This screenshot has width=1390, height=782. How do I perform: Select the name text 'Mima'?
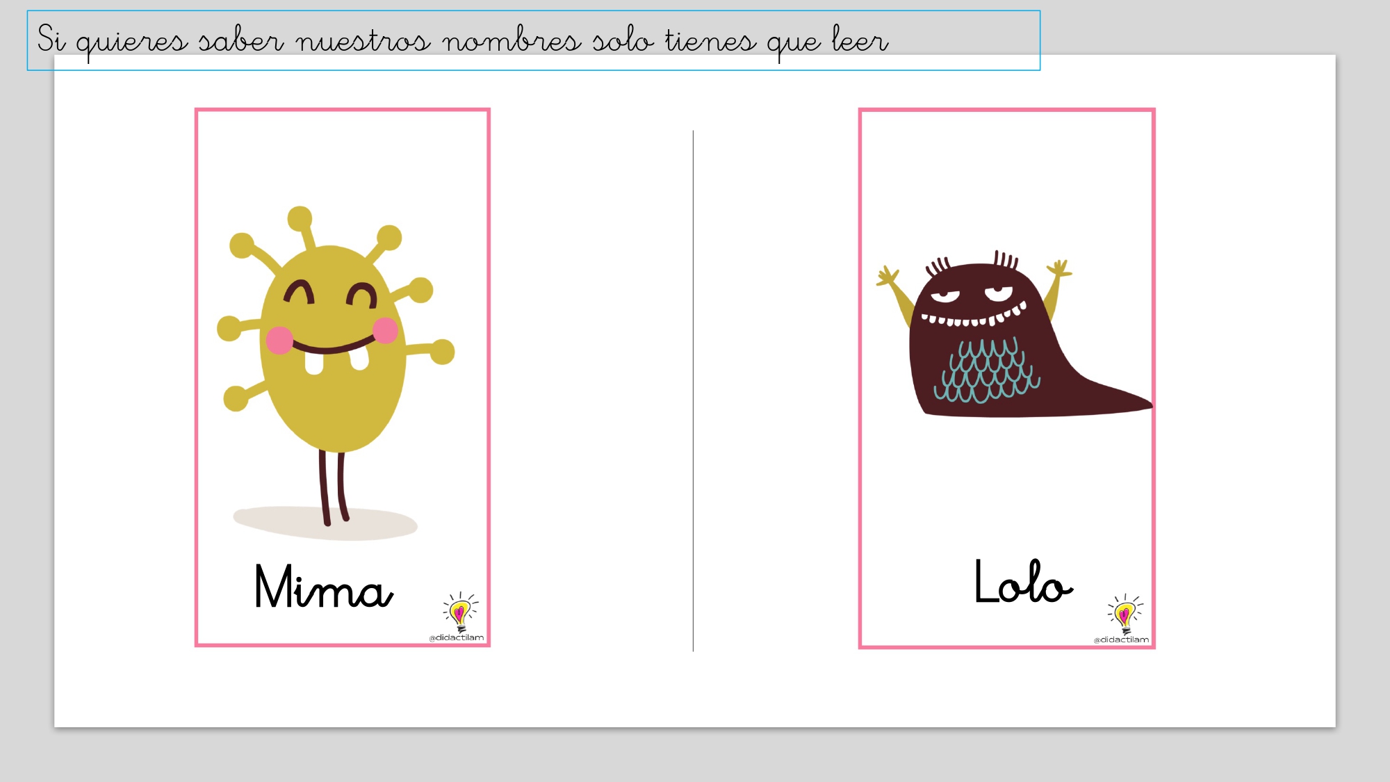[324, 587]
